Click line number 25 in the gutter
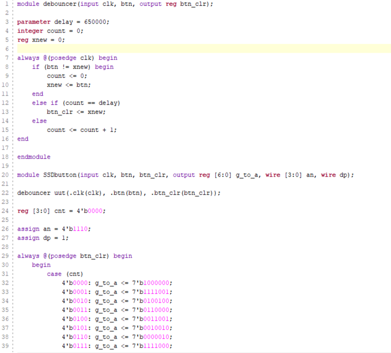This screenshot has height=353, width=391. (5, 220)
